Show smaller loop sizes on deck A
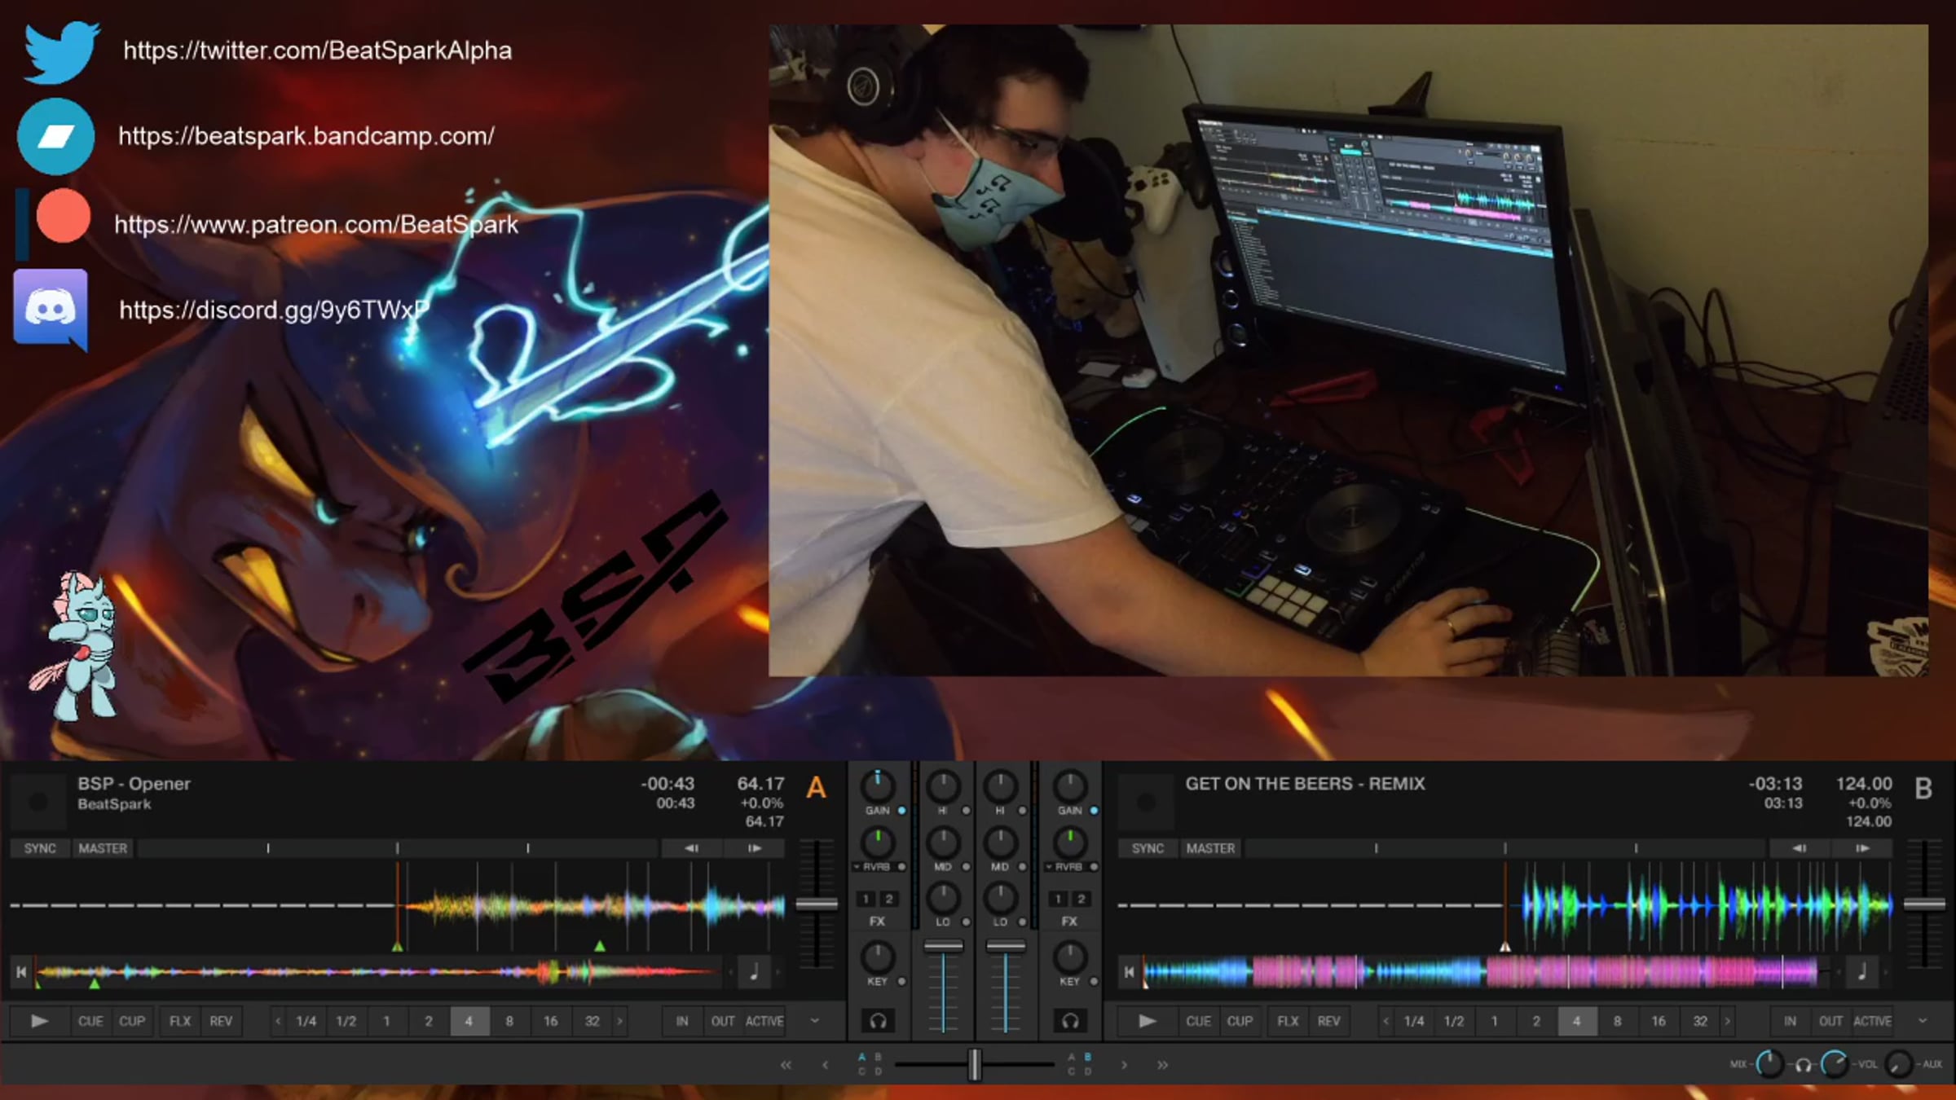The height and width of the screenshot is (1100, 1956). (278, 1021)
